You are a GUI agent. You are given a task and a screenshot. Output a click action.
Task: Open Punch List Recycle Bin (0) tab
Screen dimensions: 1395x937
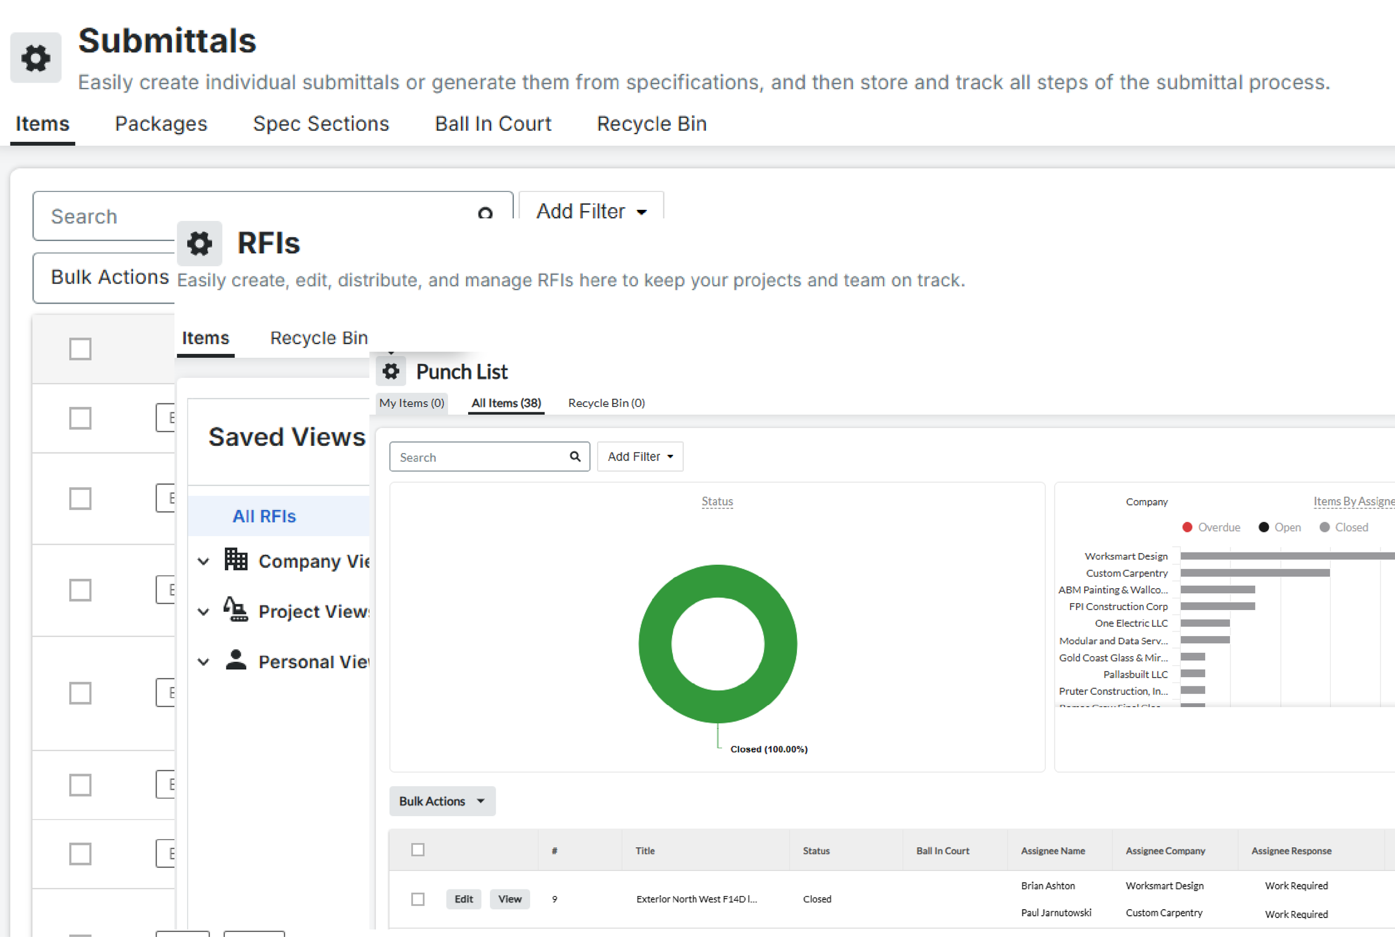point(607,403)
